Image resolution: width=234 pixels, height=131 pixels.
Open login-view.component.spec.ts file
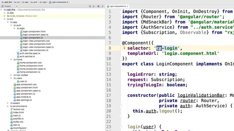[37, 47]
